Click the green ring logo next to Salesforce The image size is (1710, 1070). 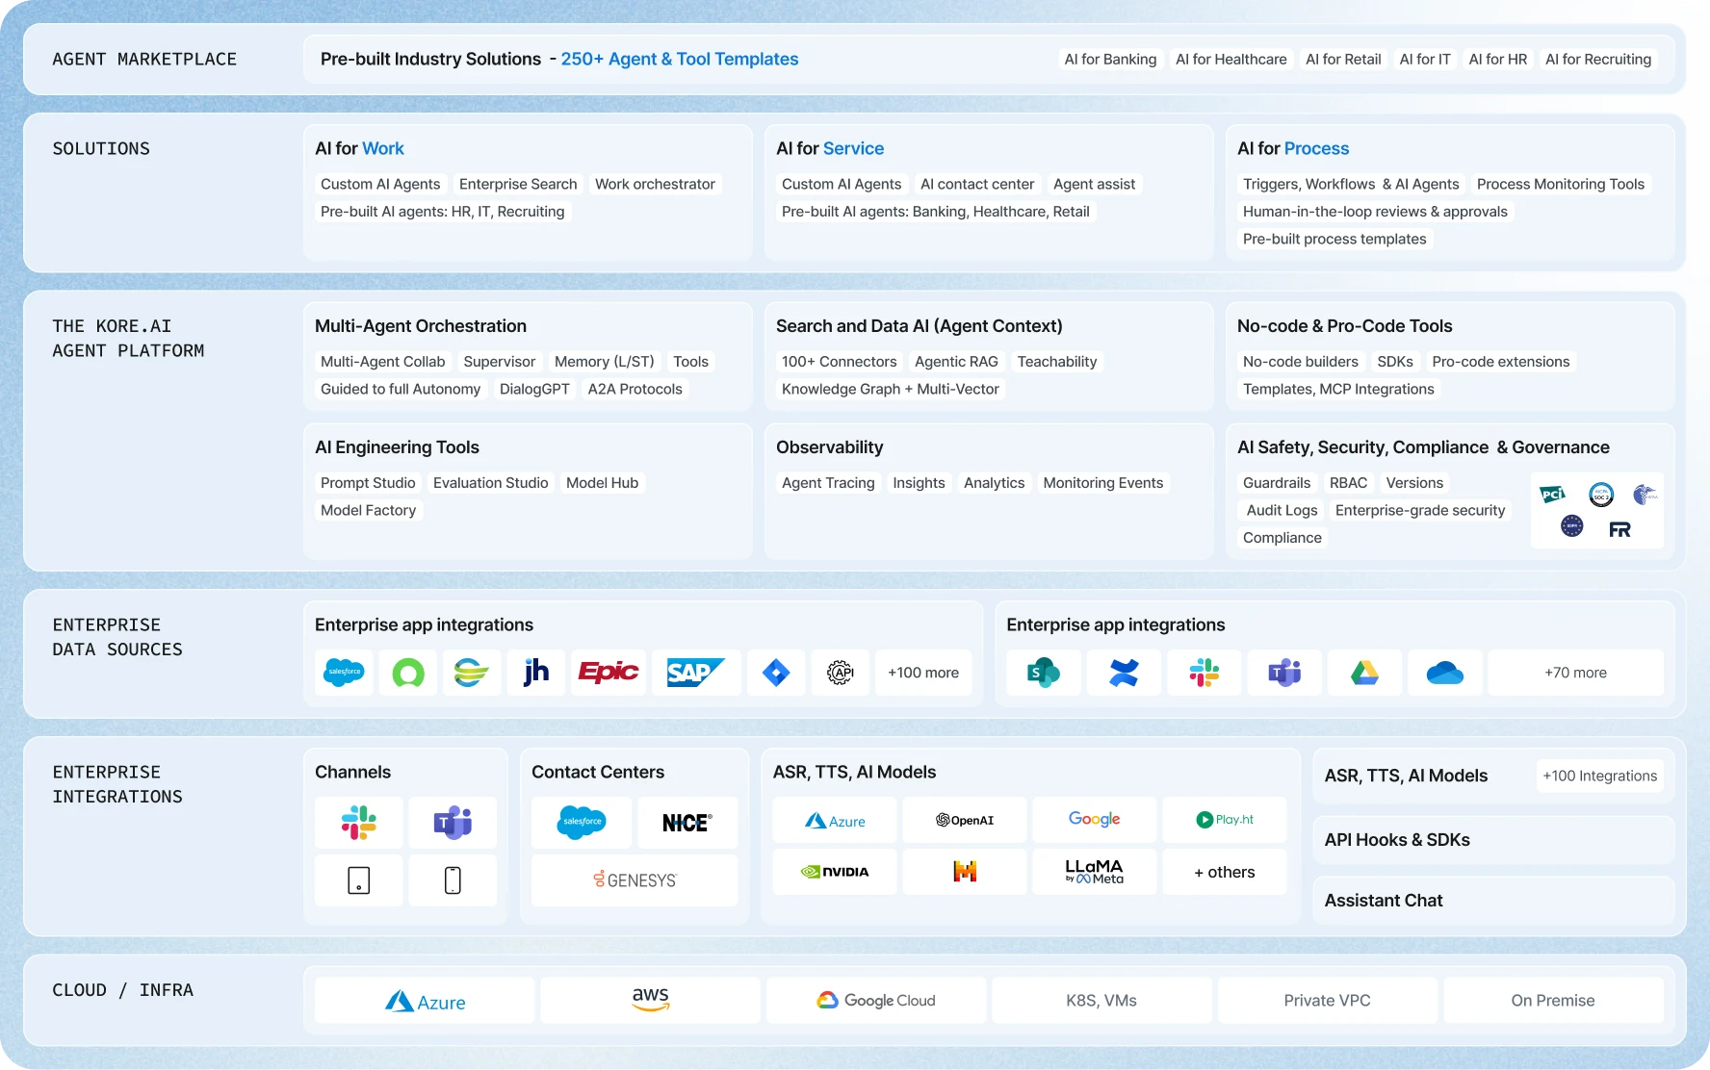point(408,672)
